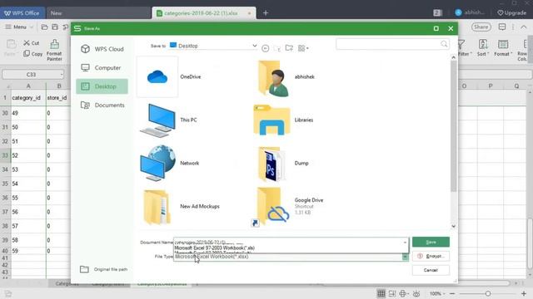Screen dimensions: 533x299
Task: Select row 33 header in spreadsheet
Action: tap(5, 155)
